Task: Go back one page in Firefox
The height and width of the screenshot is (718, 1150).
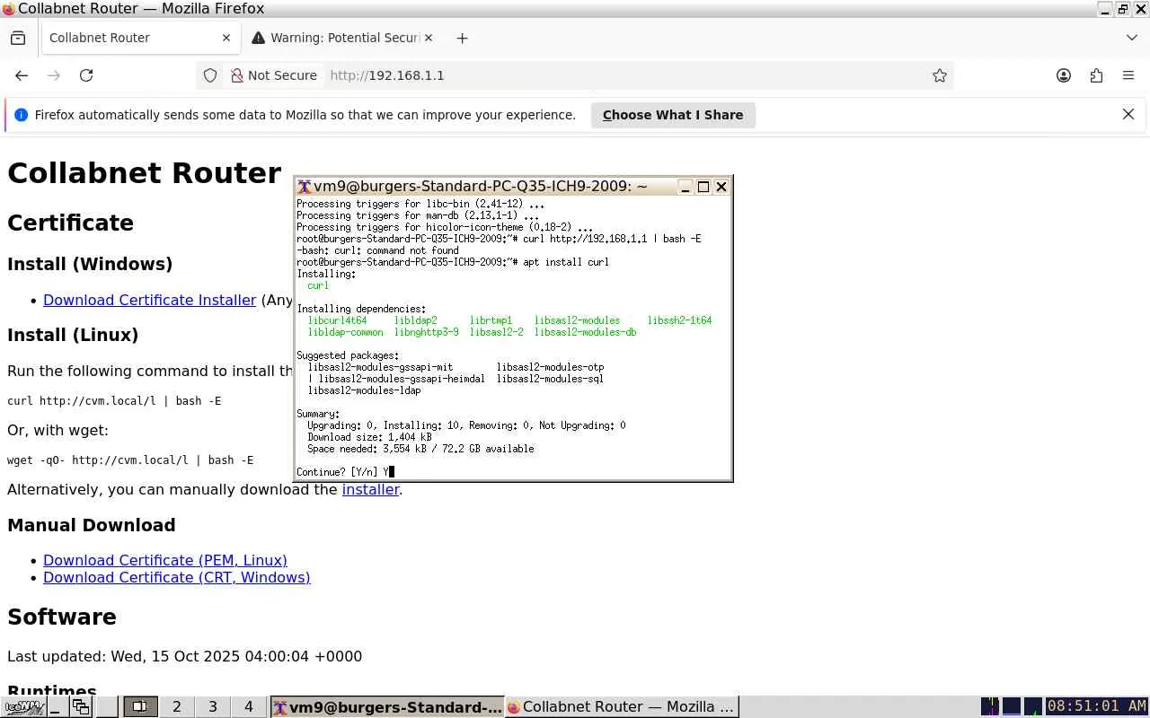Action: click(22, 75)
